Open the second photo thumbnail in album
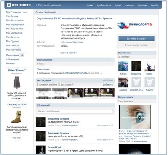The image size is (168, 155). tap(59, 94)
